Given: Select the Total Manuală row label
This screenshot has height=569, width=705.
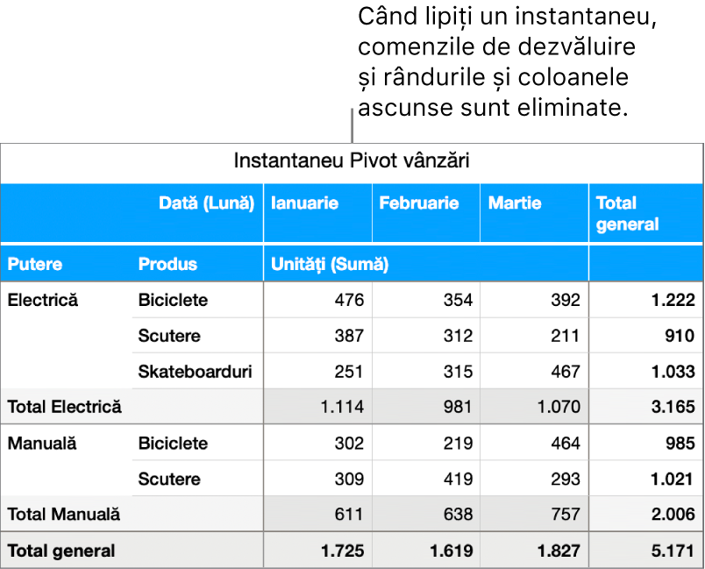Looking at the screenshot, I should click(x=64, y=515).
